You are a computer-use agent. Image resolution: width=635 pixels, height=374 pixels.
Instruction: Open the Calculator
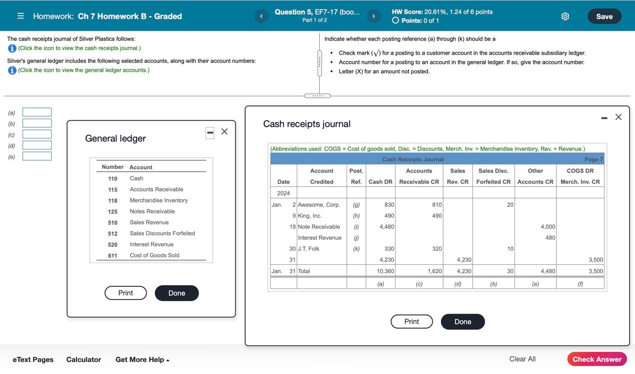click(84, 359)
